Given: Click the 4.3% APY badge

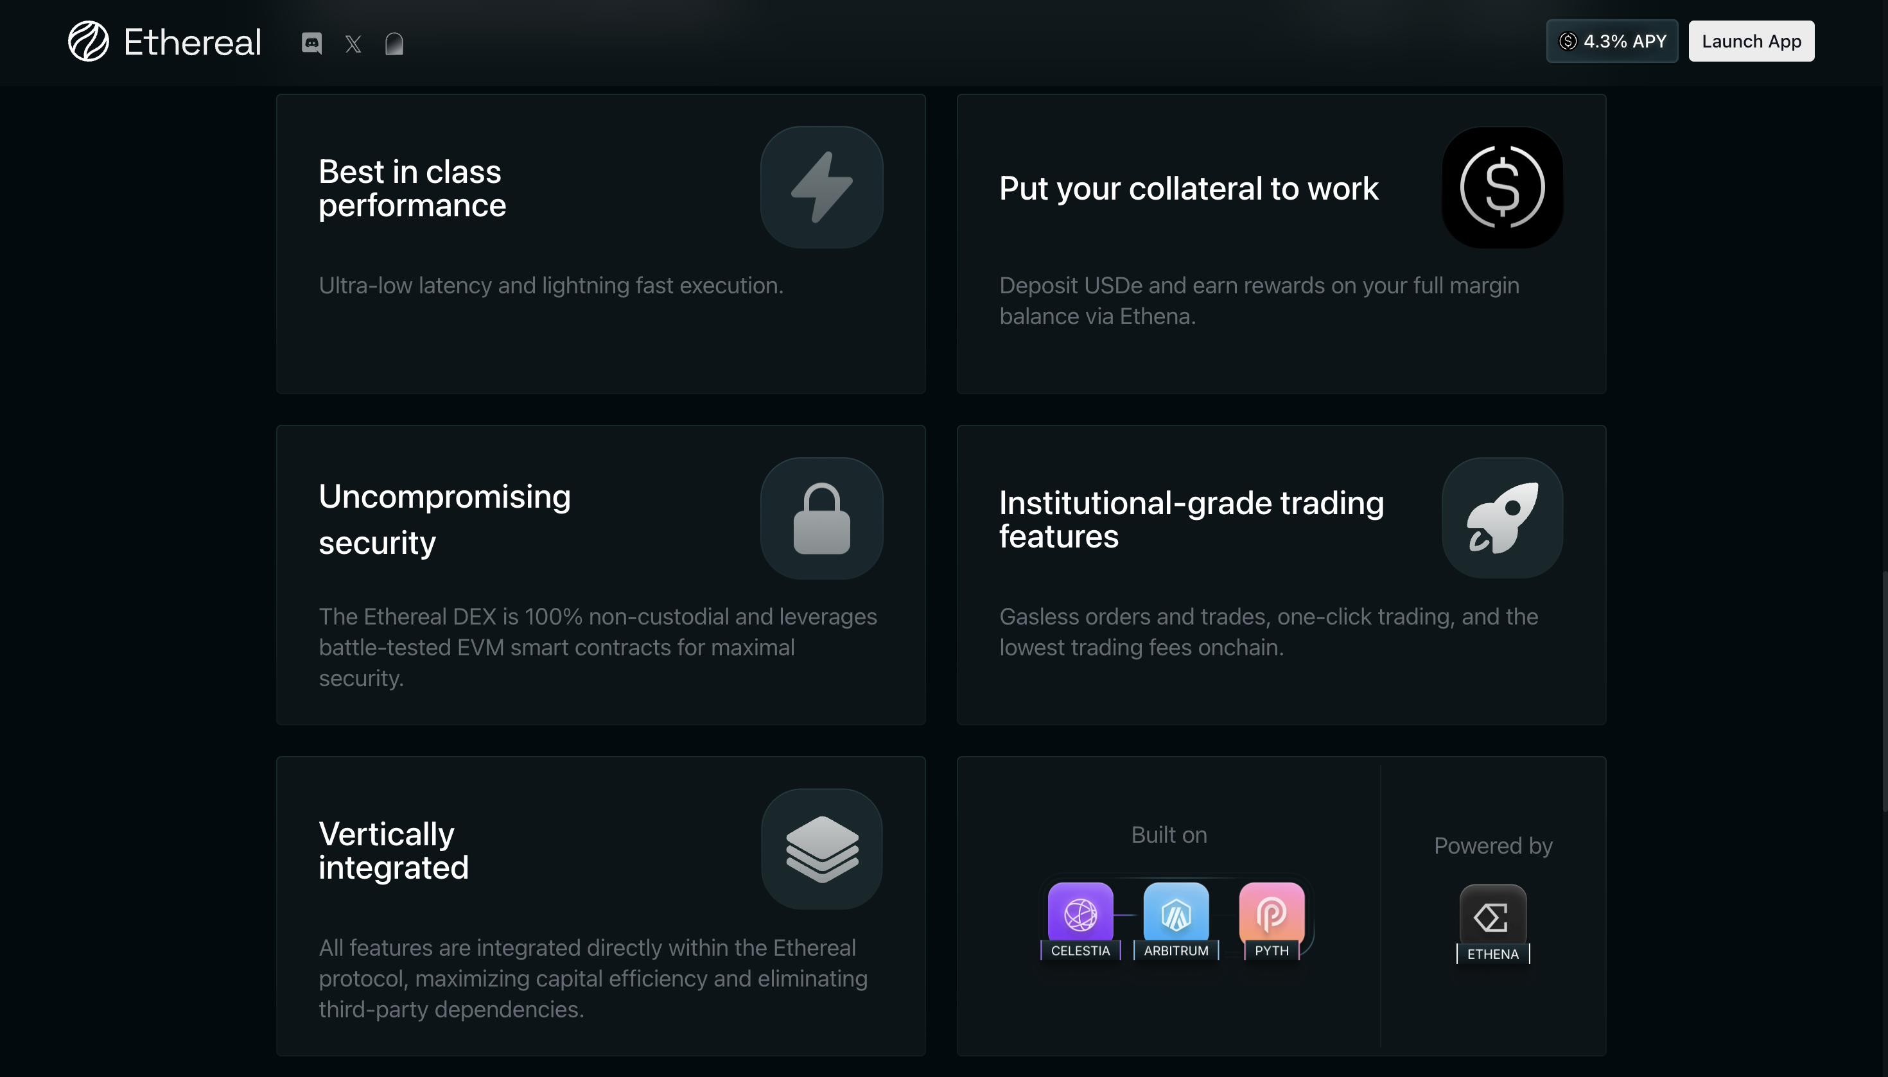Looking at the screenshot, I should coord(1611,42).
